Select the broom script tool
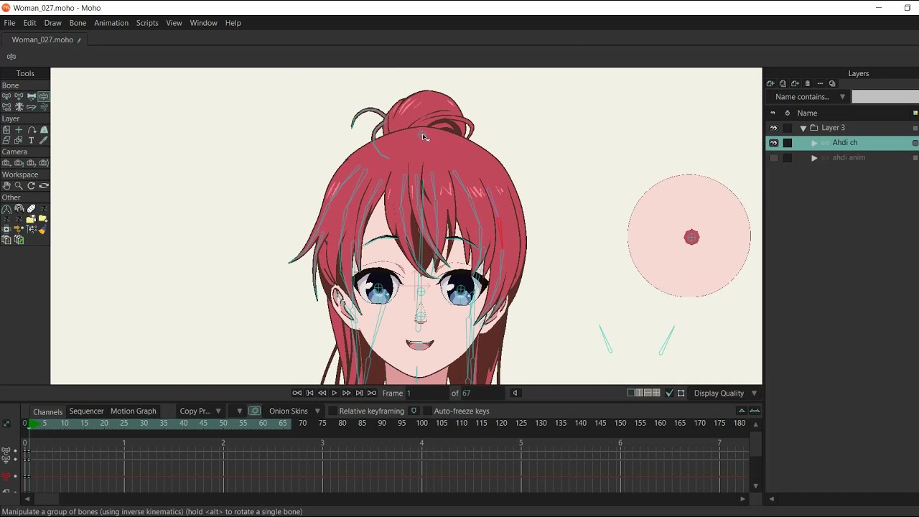 click(43, 230)
